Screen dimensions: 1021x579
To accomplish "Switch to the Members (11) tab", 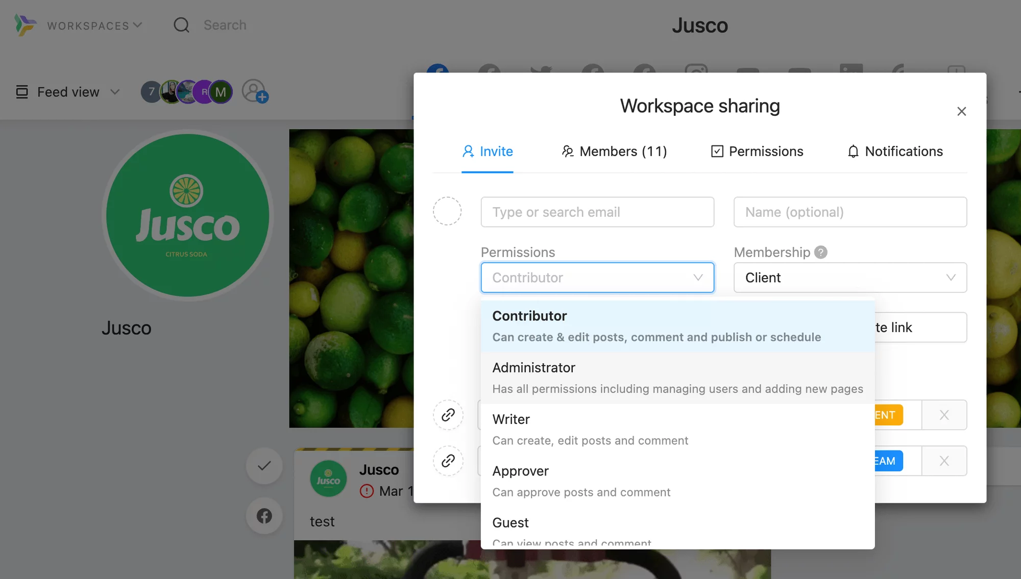I will (614, 152).
